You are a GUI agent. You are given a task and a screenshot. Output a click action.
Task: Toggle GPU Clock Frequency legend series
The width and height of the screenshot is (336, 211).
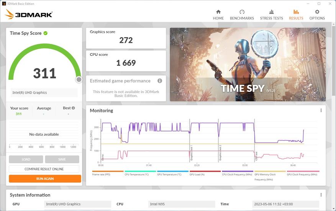[x=303, y=173]
